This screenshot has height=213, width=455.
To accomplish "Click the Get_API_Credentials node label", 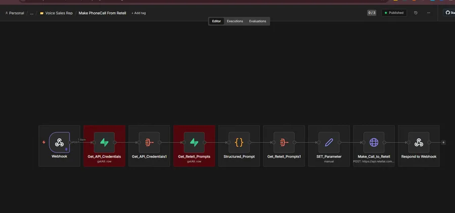I will [104, 156].
